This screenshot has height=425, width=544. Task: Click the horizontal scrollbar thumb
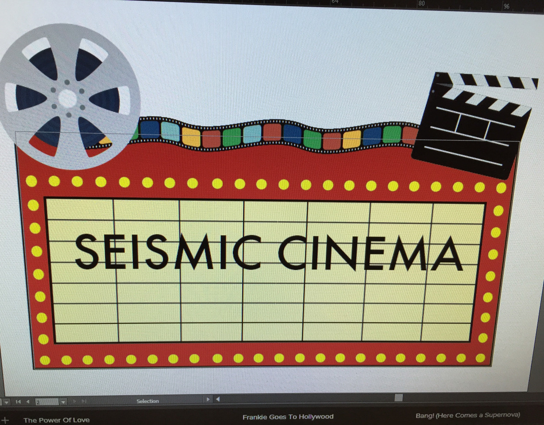(x=398, y=398)
